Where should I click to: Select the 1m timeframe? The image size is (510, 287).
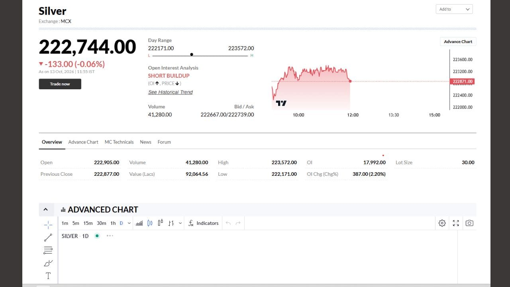tap(65, 223)
